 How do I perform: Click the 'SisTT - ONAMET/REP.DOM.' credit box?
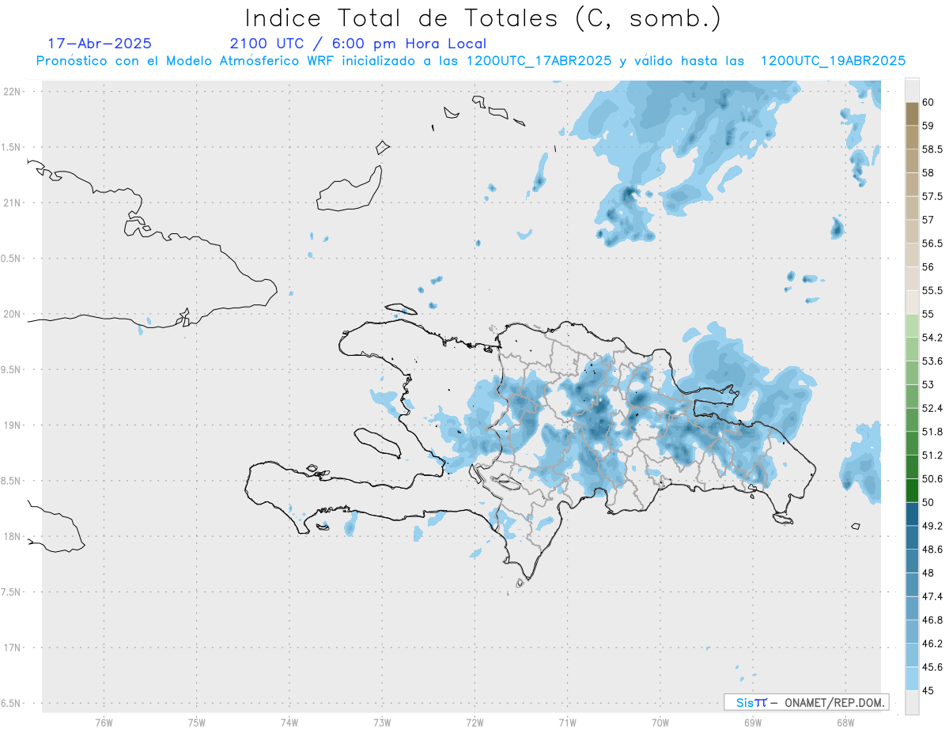(807, 702)
